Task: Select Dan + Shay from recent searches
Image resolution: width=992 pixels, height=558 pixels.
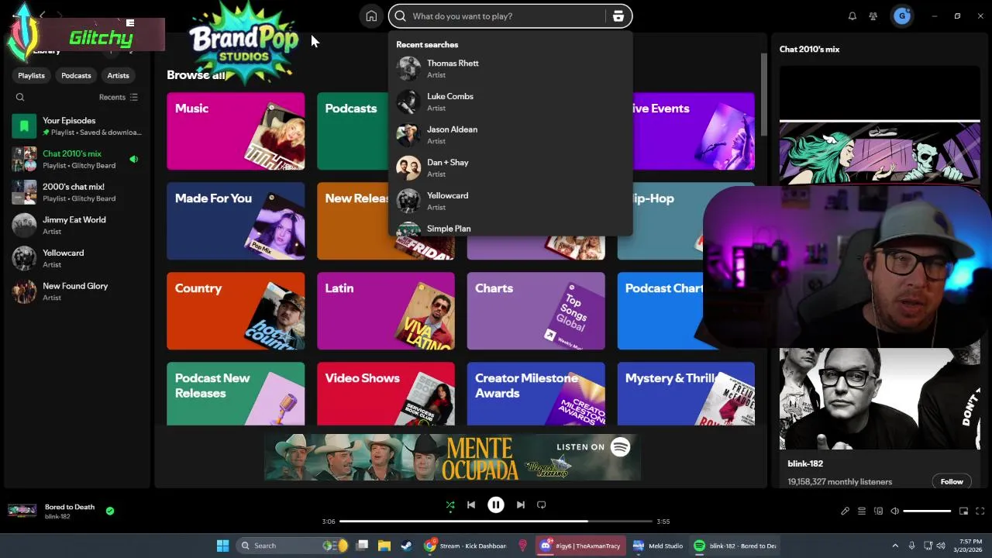Action: [x=511, y=167]
